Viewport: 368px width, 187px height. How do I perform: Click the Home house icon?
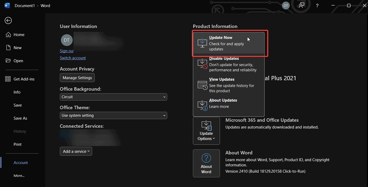(x=8, y=35)
